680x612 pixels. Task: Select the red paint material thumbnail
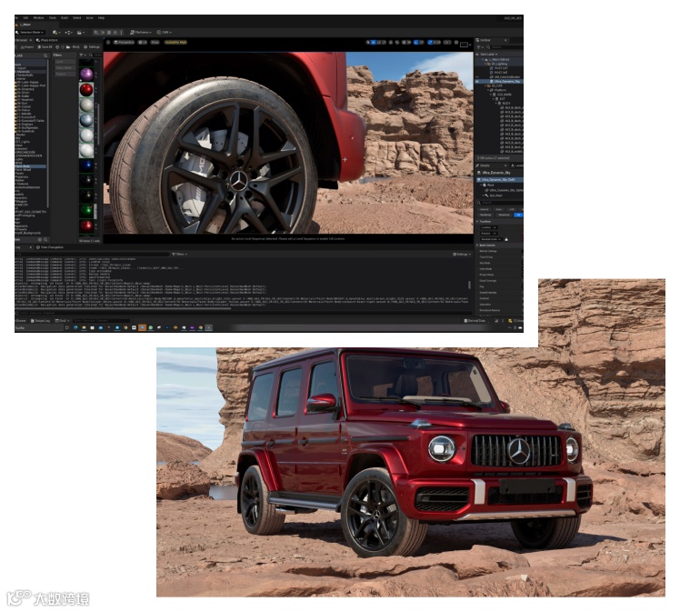86,90
